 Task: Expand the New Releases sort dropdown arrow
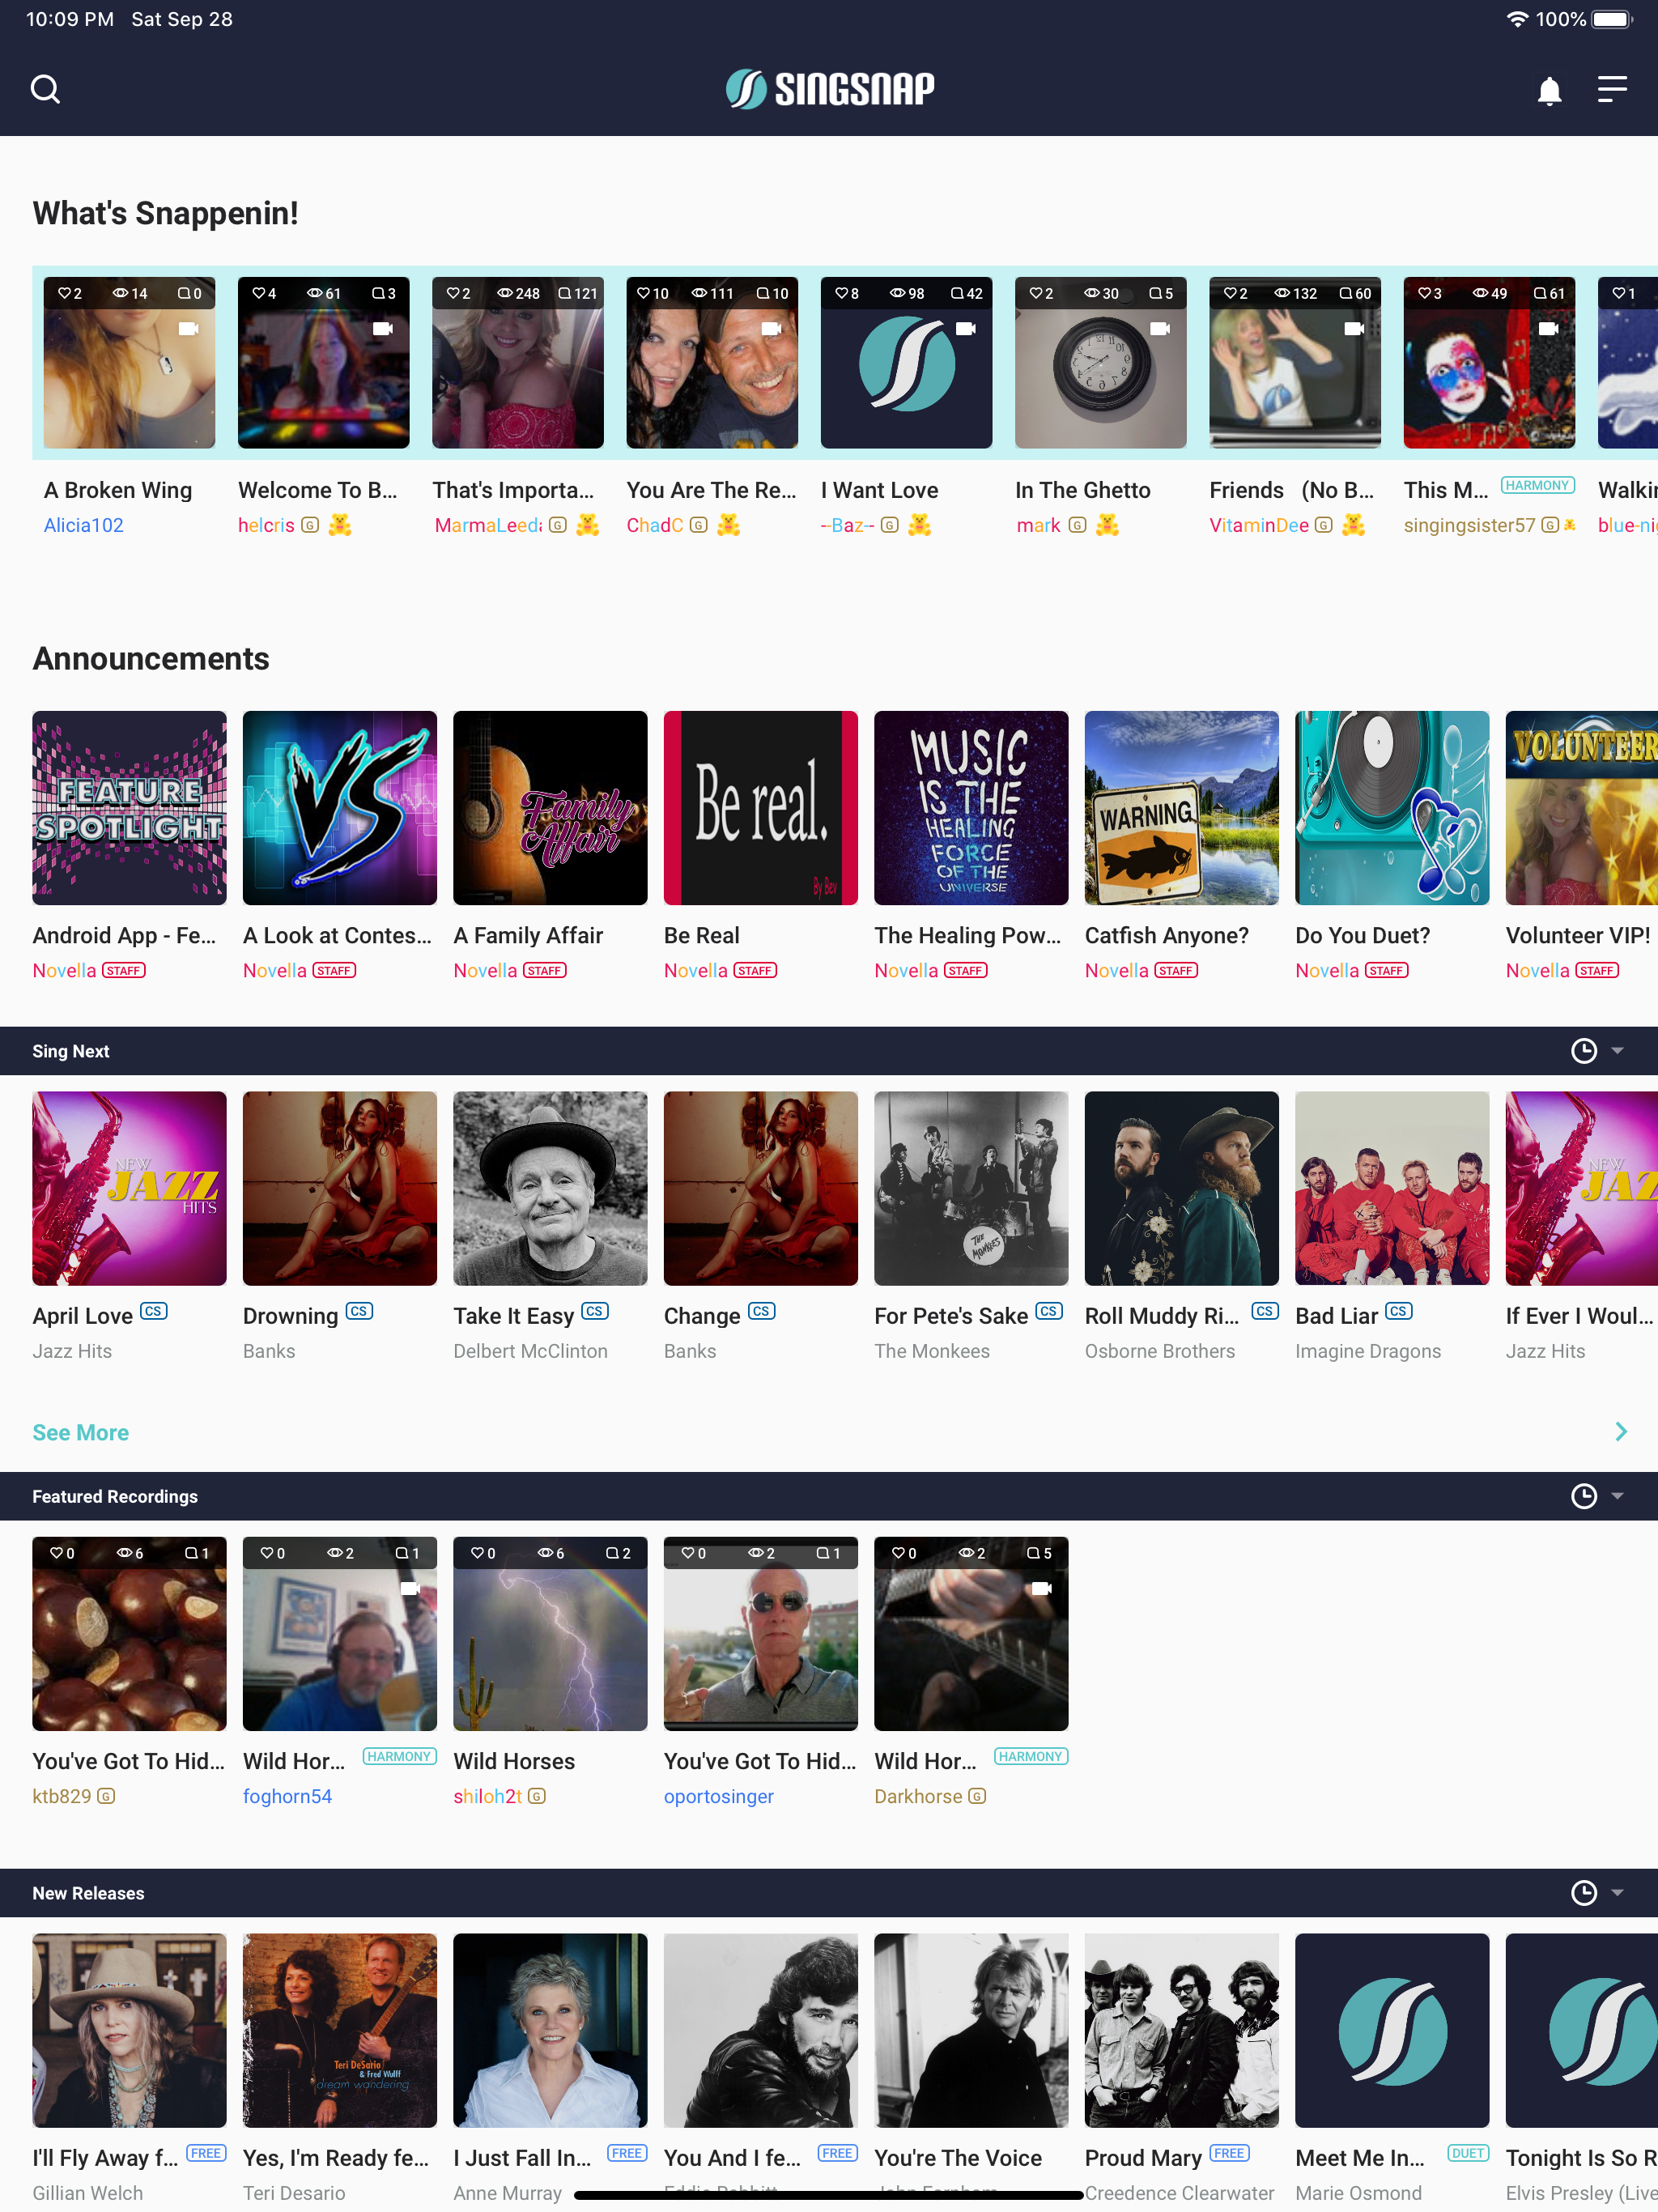coord(1618,1893)
